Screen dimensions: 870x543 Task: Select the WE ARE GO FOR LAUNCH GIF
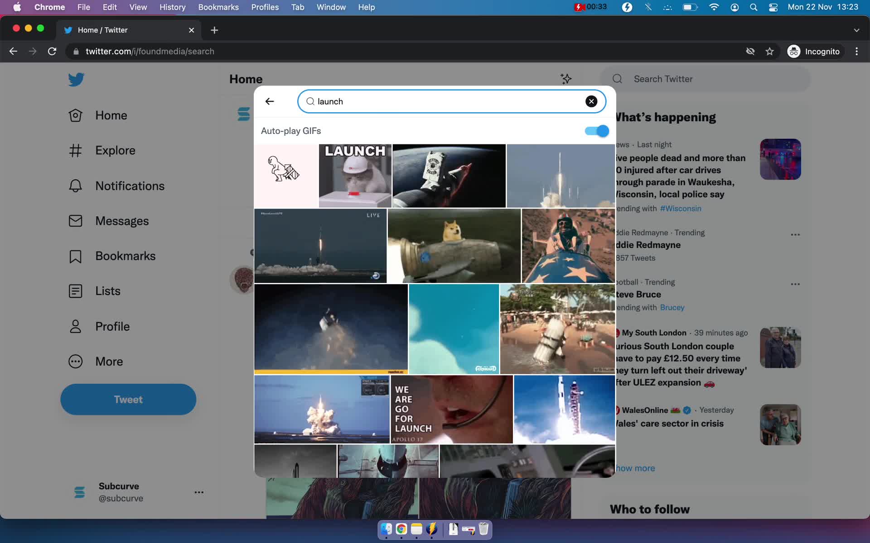[451, 409]
